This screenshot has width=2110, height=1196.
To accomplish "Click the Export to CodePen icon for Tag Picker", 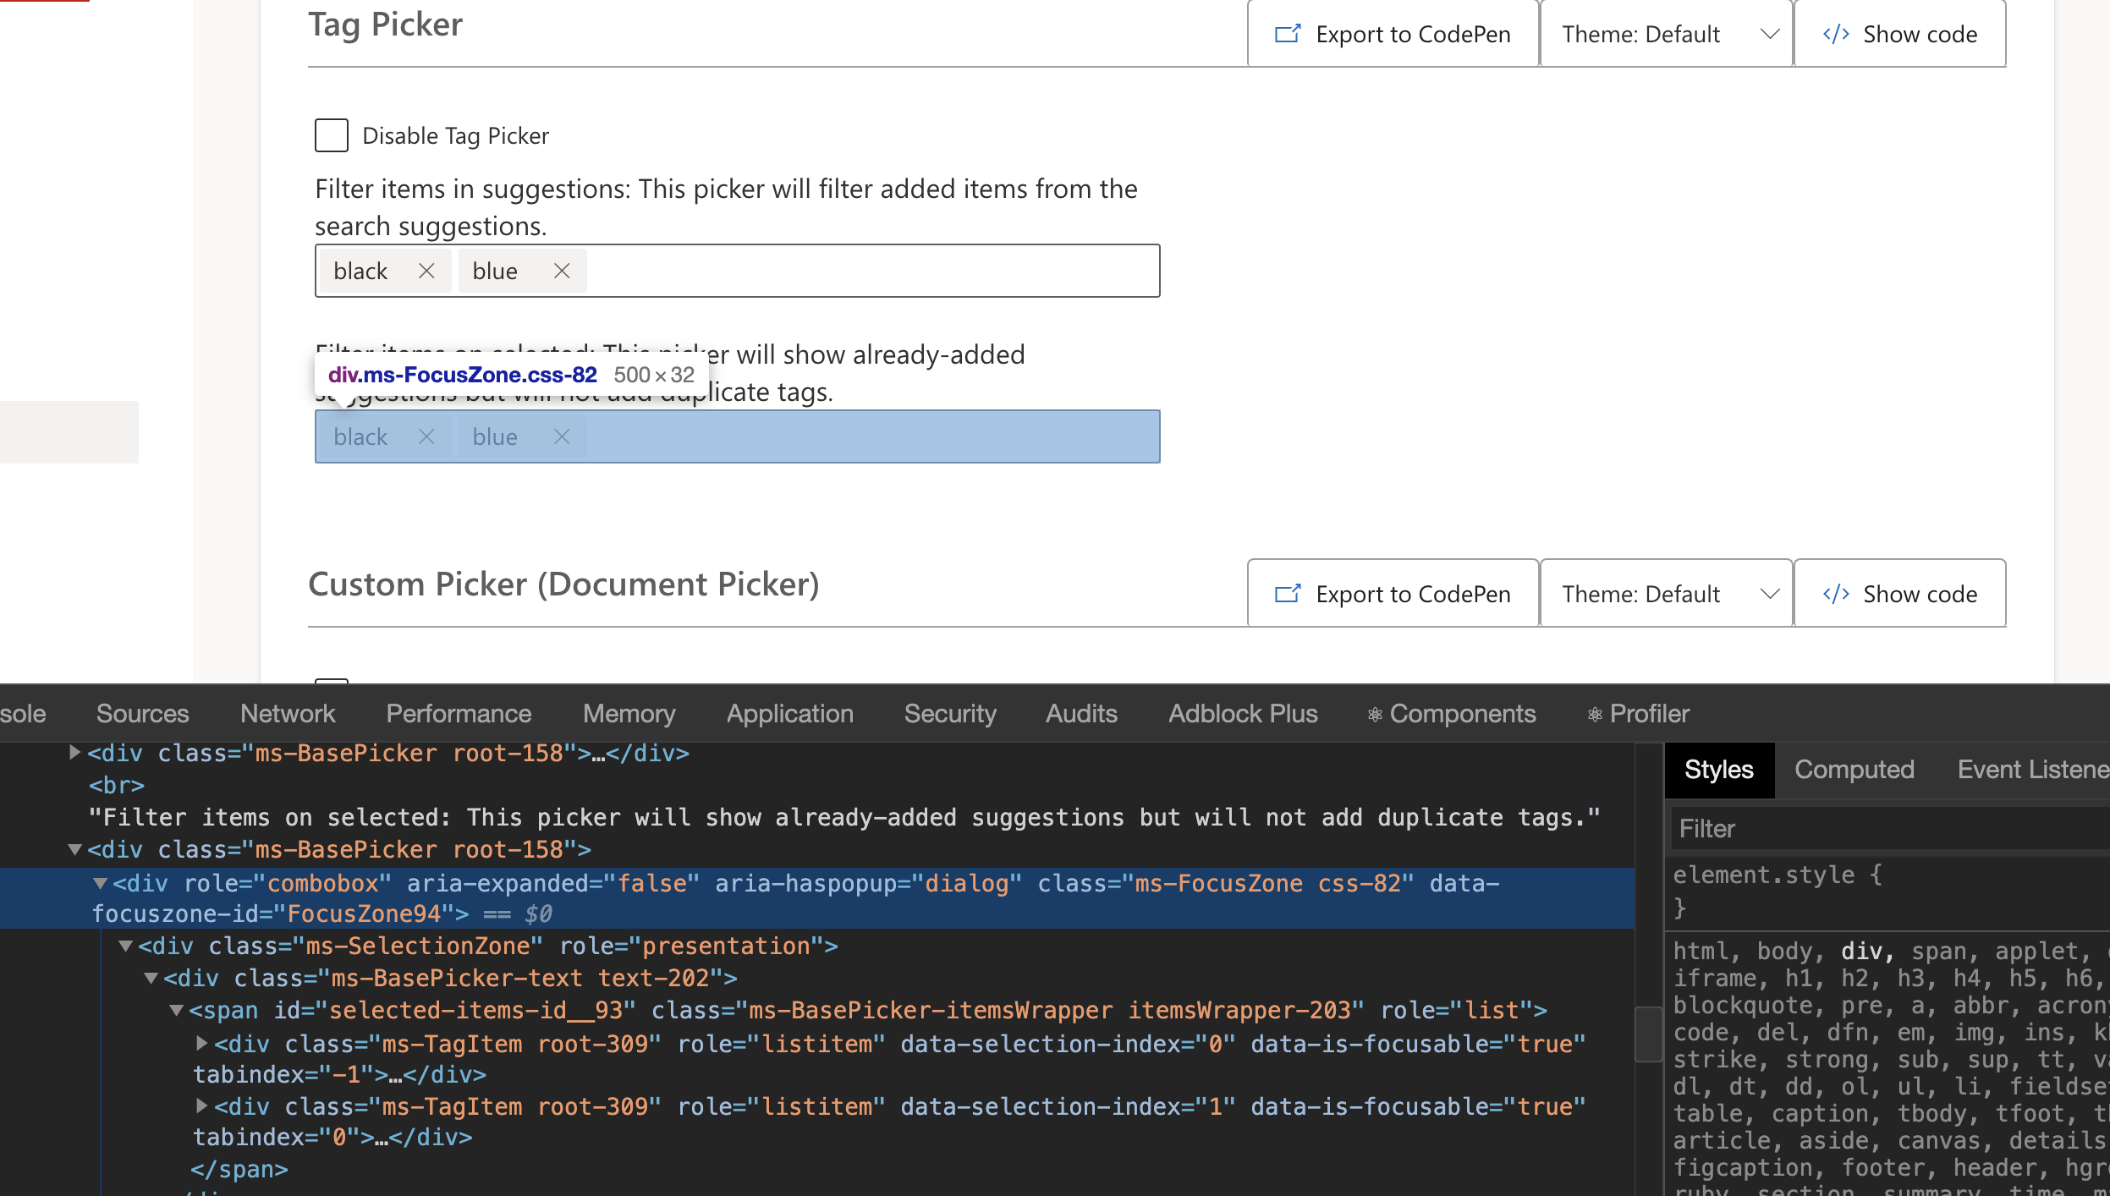I will tap(1287, 33).
